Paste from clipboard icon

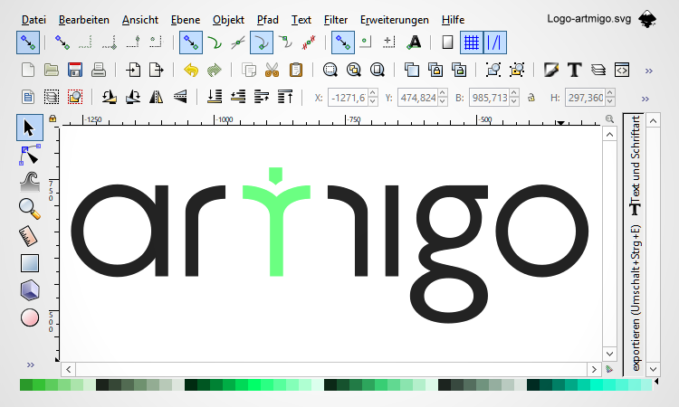click(296, 70)
